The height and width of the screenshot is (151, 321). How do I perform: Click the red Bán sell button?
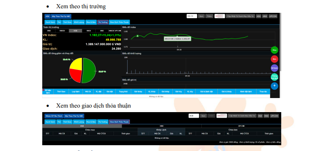click(274, 59)
